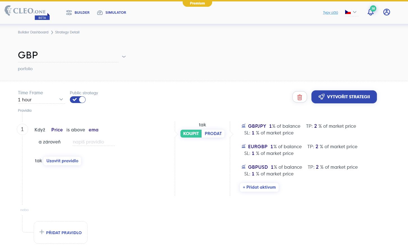The height and width of the screenshot is (249, 408).
Task: Open the notifications bell
Action: (x=371, y=12)
